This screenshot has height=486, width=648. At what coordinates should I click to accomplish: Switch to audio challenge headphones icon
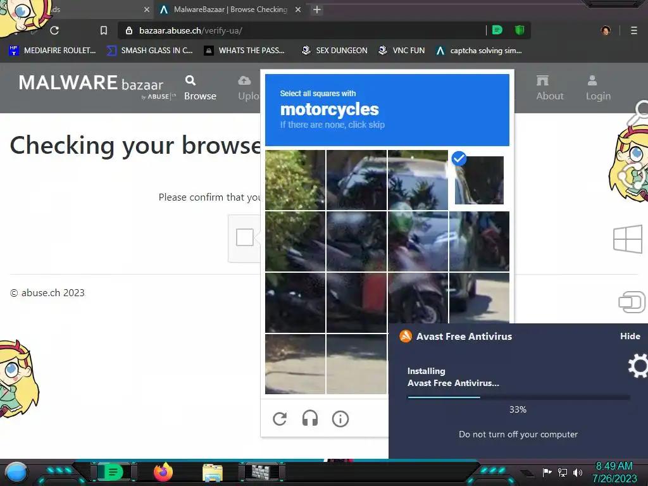point(310,419)
